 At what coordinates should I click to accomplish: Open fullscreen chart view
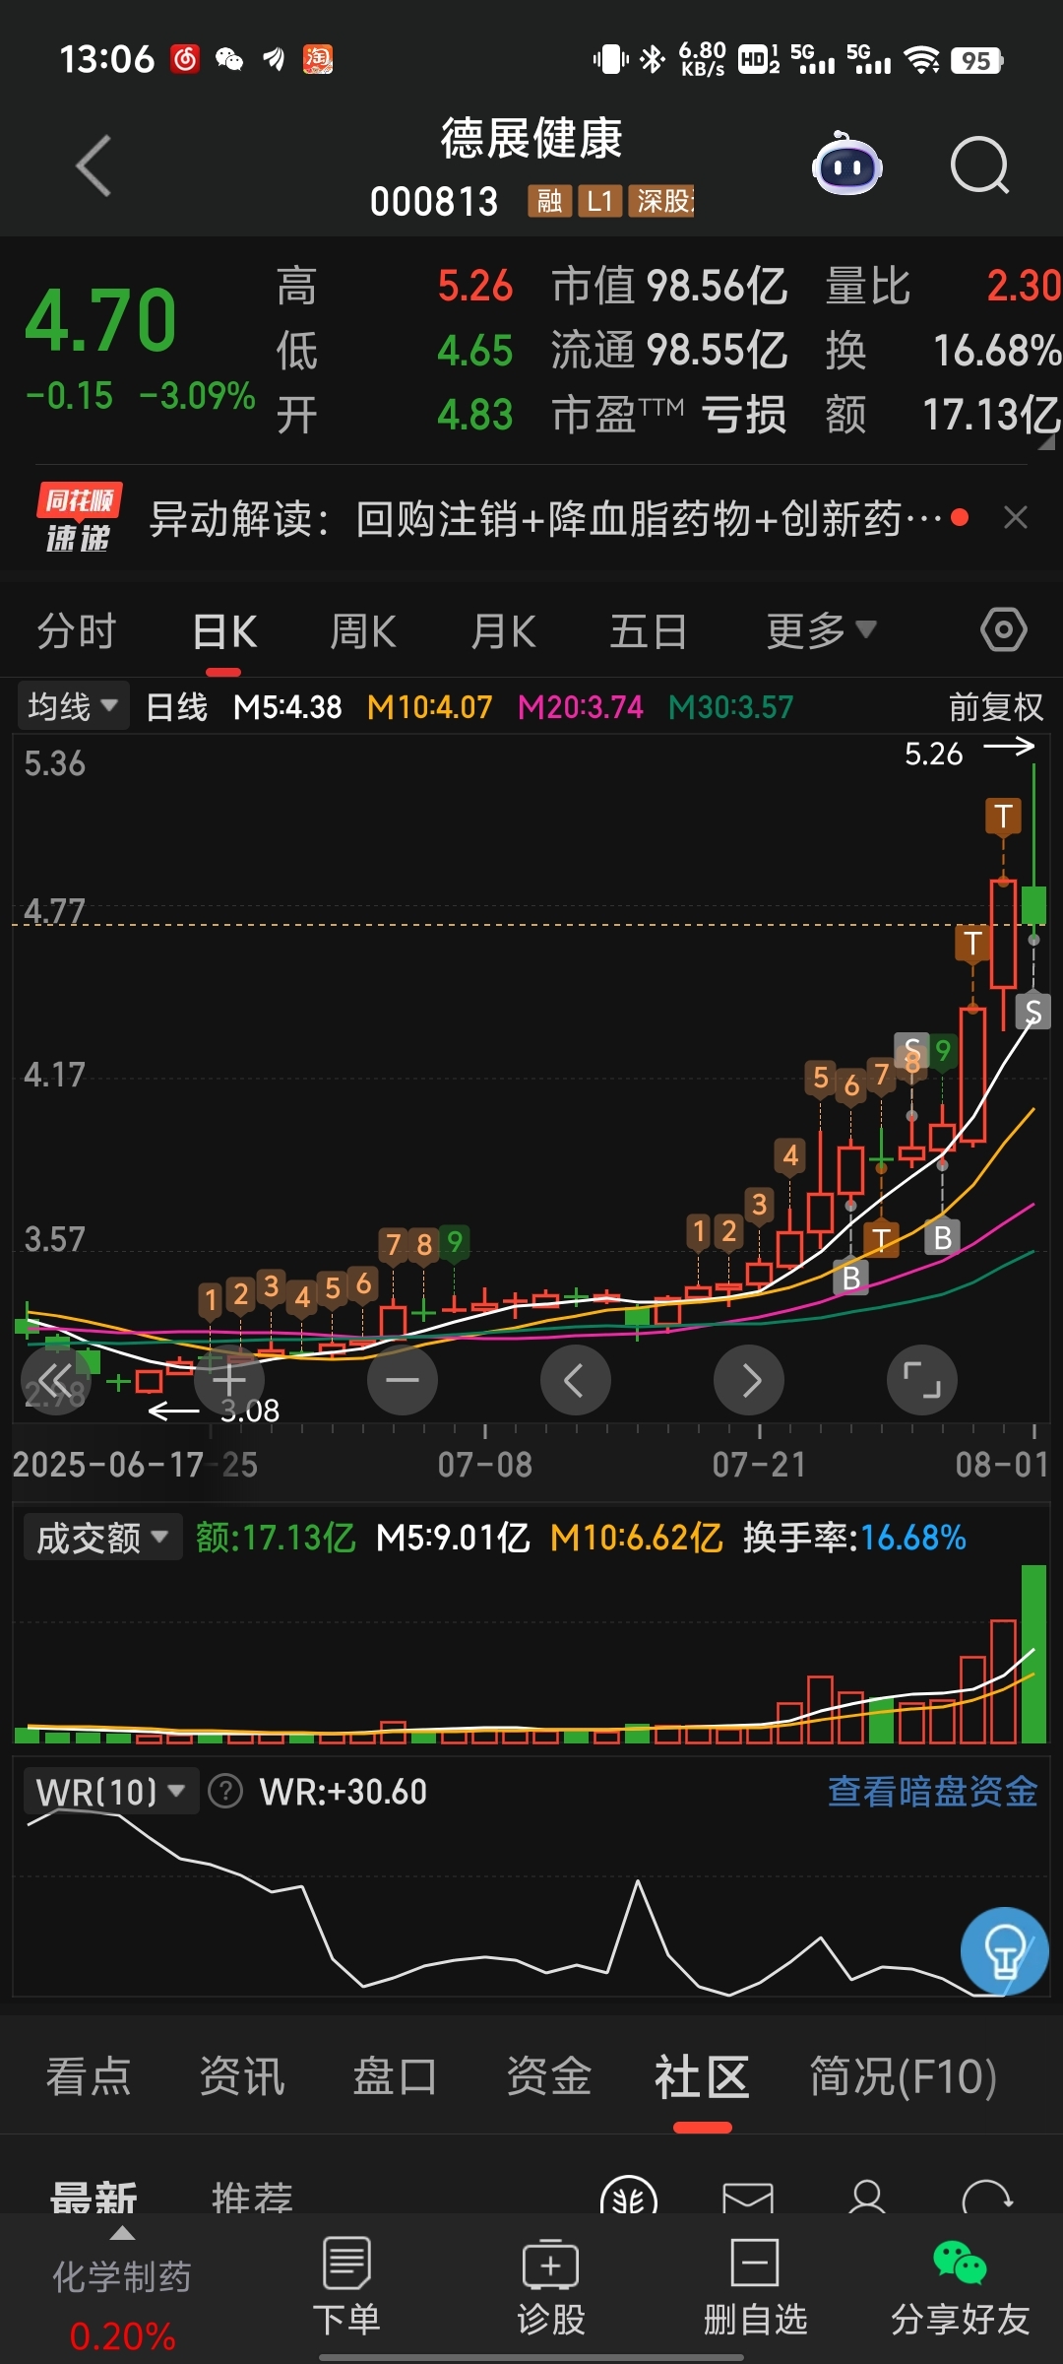pos(922,1380)
